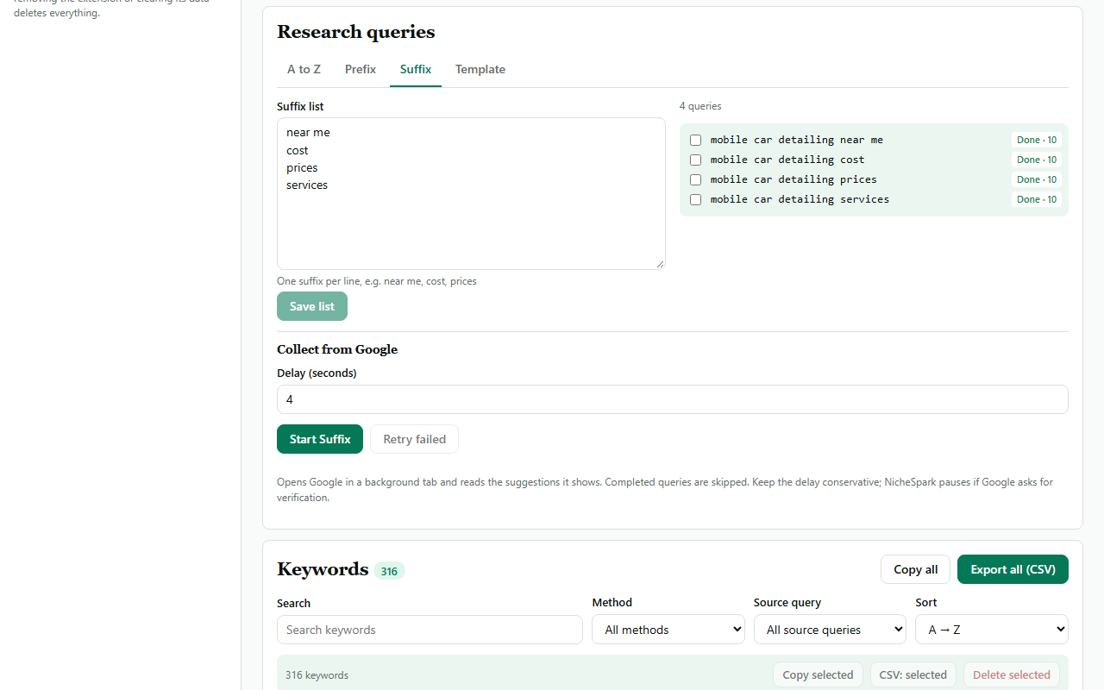
Task: Click 'Done · 10' status on prices row
Action: tap(1037, 179)
